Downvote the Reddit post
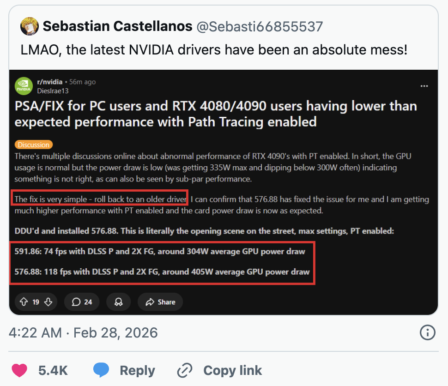The width and height of the screenshot is (448, 386). [48, 302]
